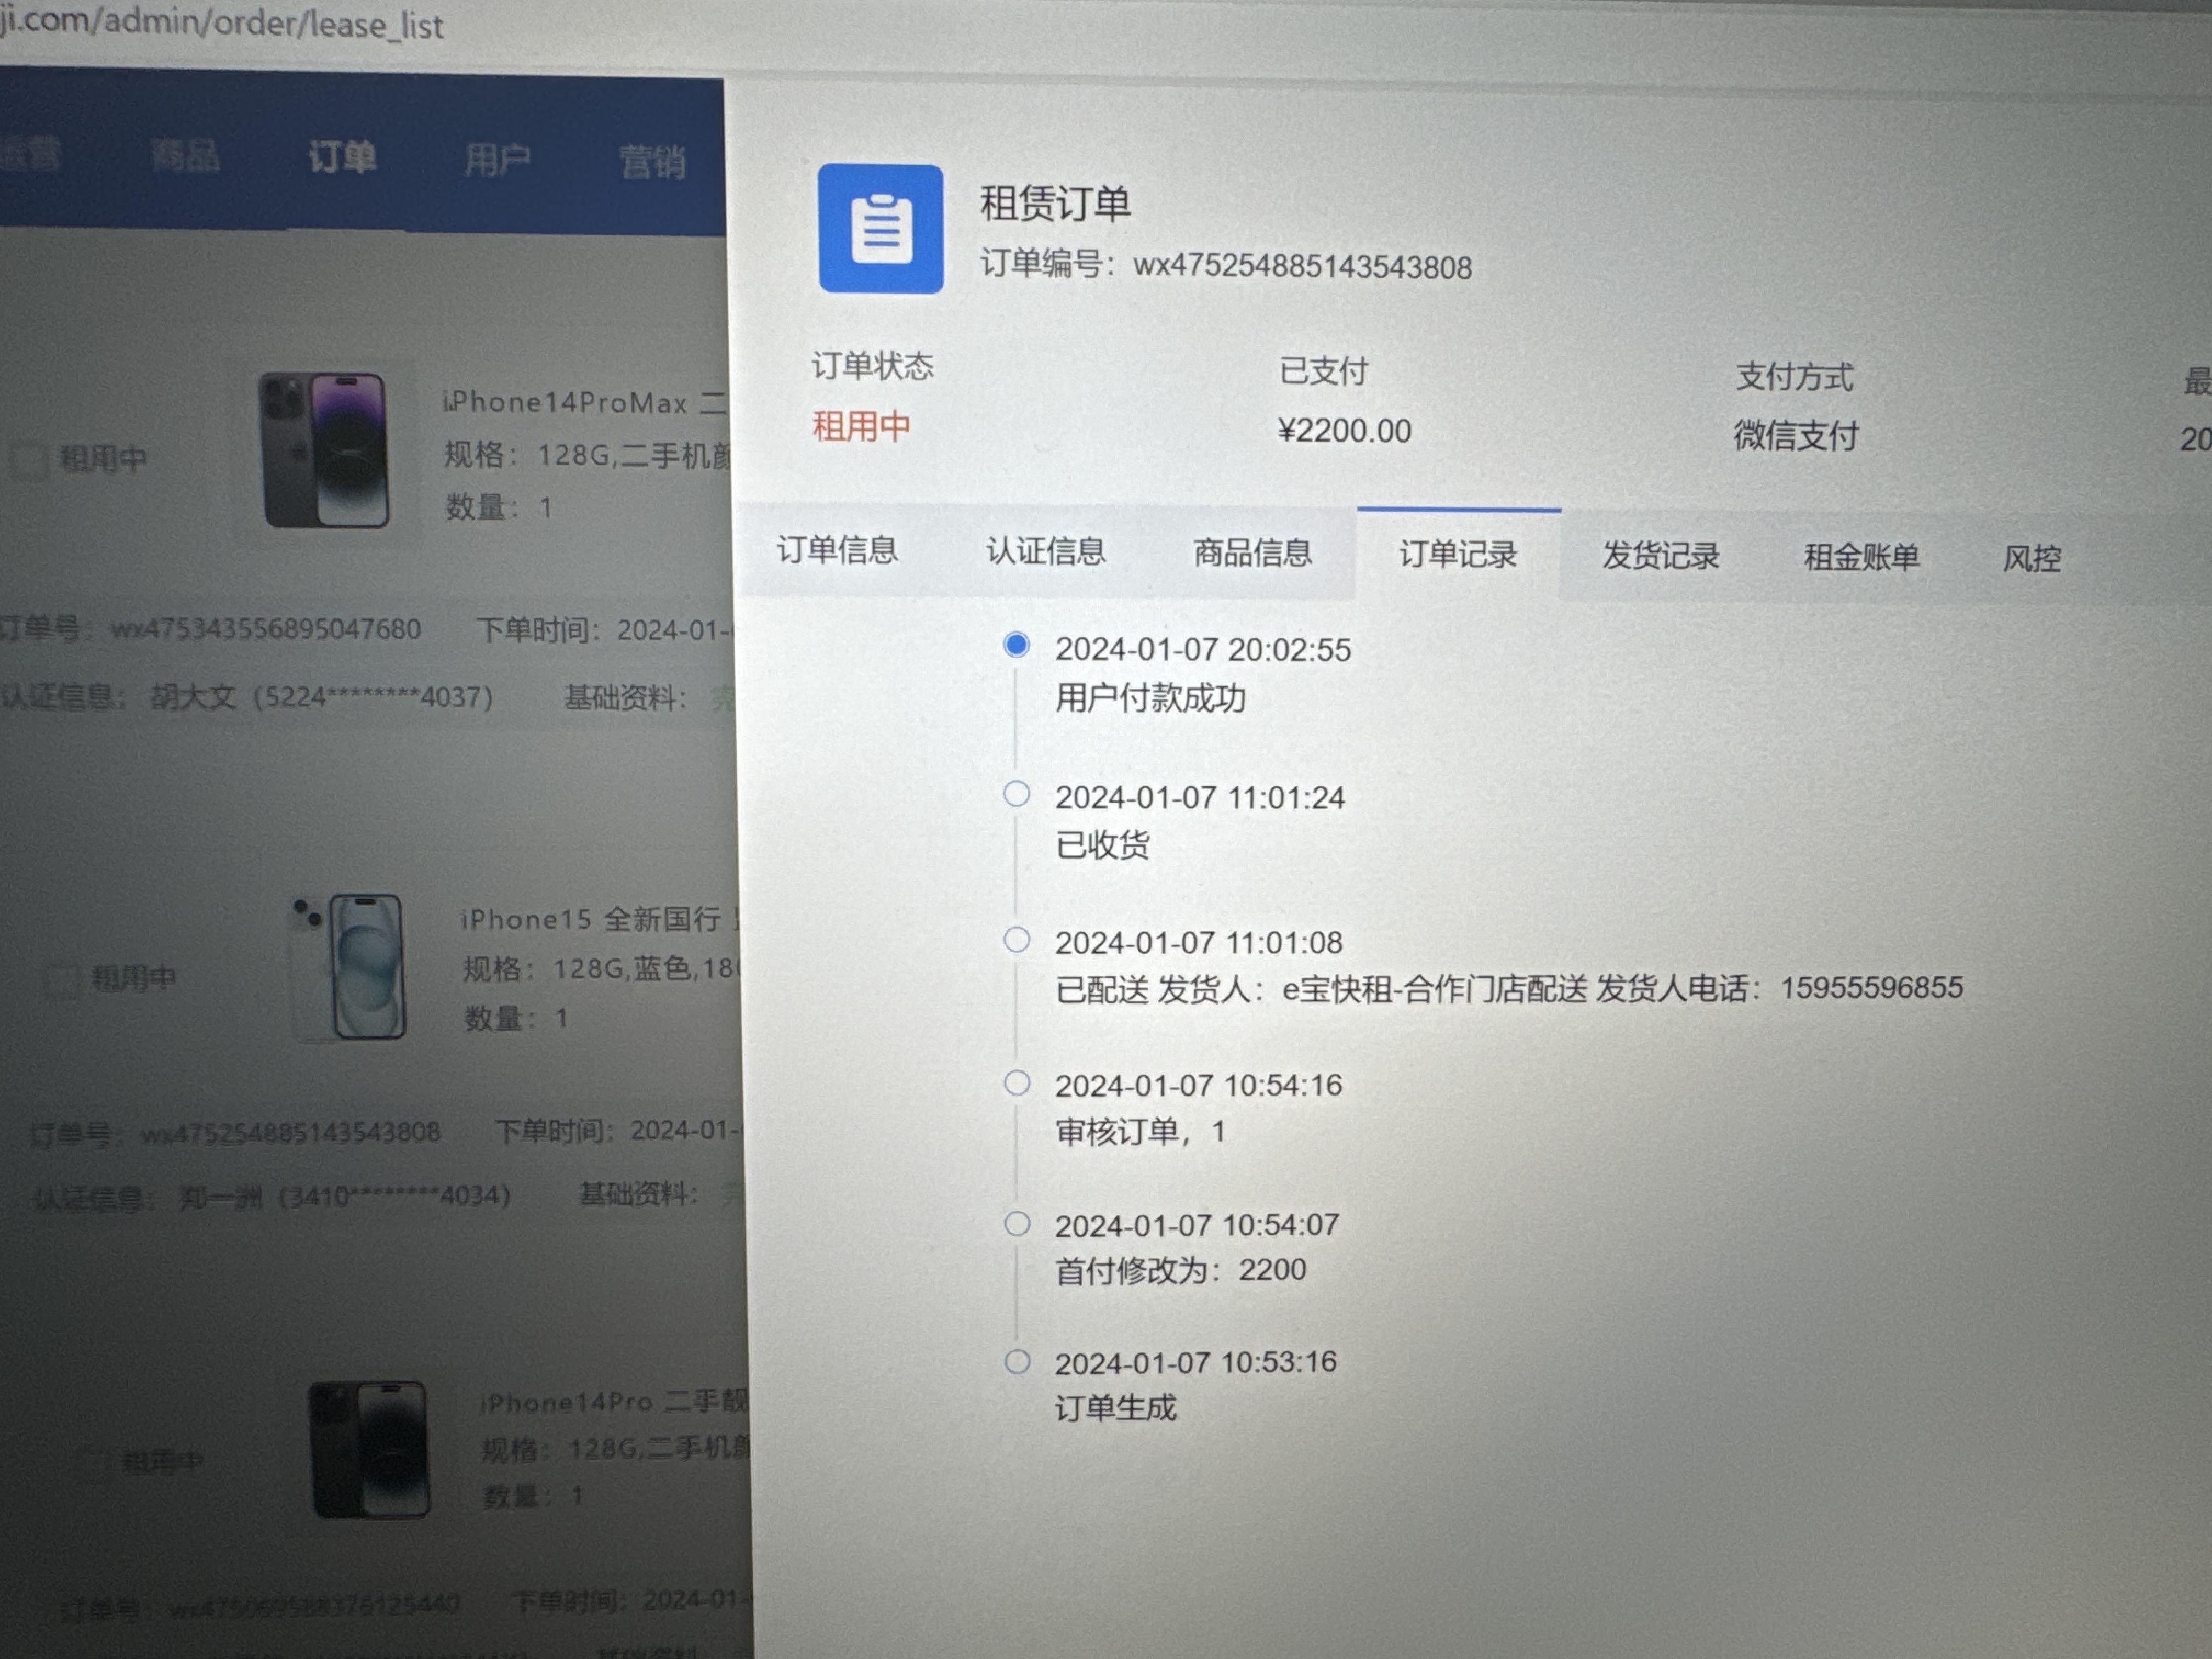Click the iPhone15 blue product thumbnail
Viewport: 2212px width, 1659px height.
click(x=350, y=967)
